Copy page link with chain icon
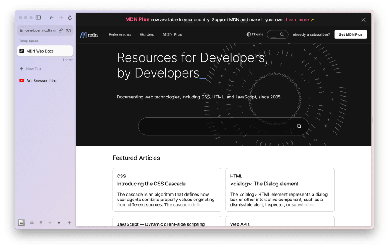 point(61,30)
